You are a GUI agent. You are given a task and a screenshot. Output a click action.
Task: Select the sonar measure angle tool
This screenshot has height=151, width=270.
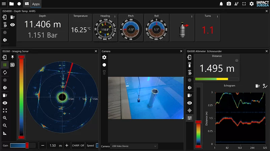click(5, 133)
